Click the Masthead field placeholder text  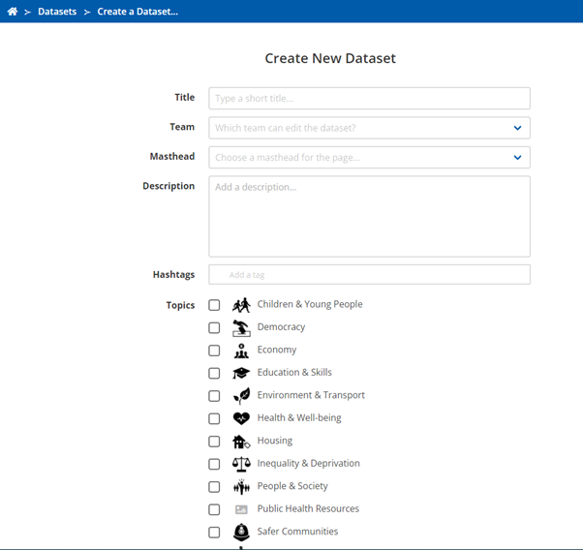[x=288, y=157]
